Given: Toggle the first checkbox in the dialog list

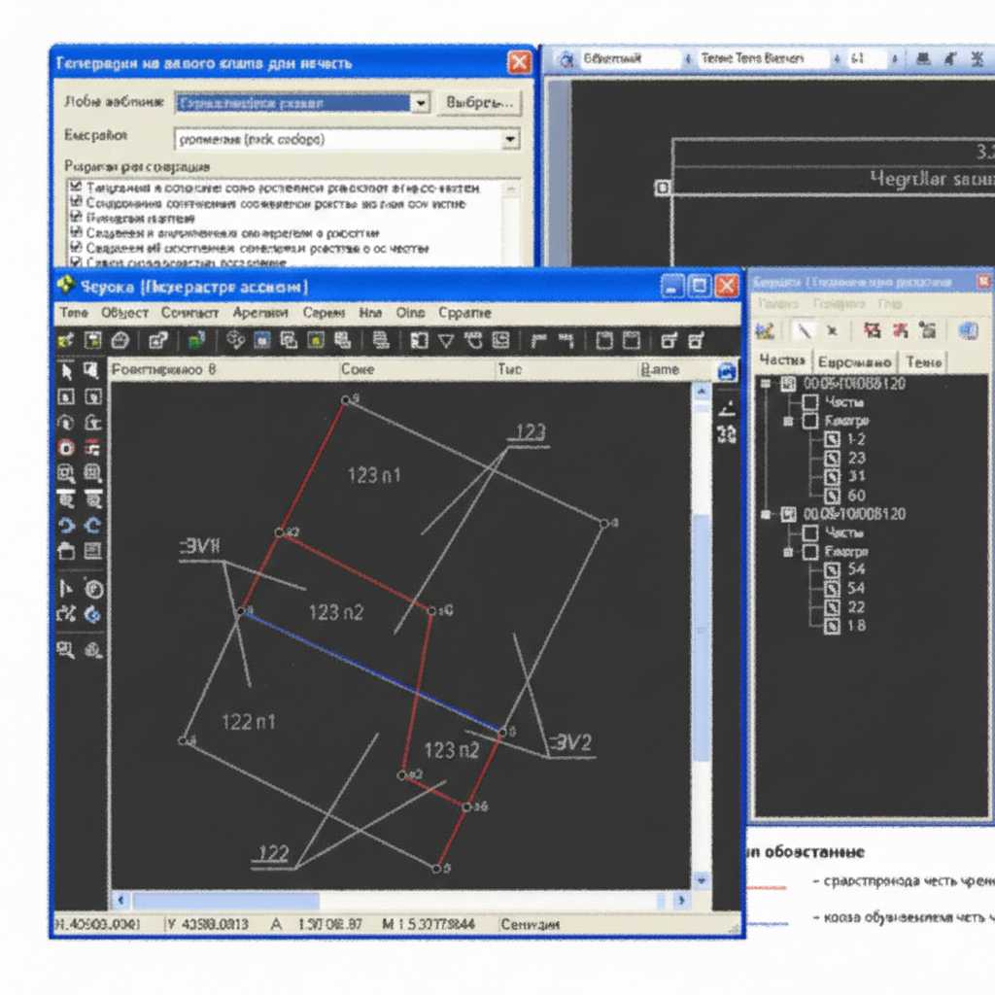Looking at the screenshot, I should point(75,187).
